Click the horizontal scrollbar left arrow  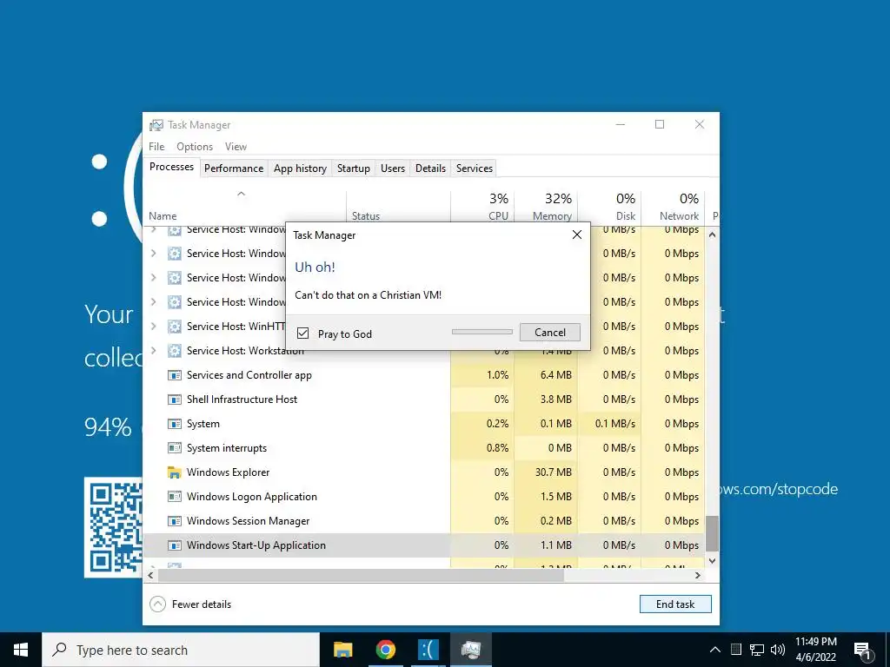(150, 575)
